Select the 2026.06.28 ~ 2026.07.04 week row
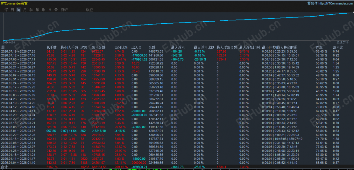Viewport: 354px width, 170px height. tap(177, 63)
